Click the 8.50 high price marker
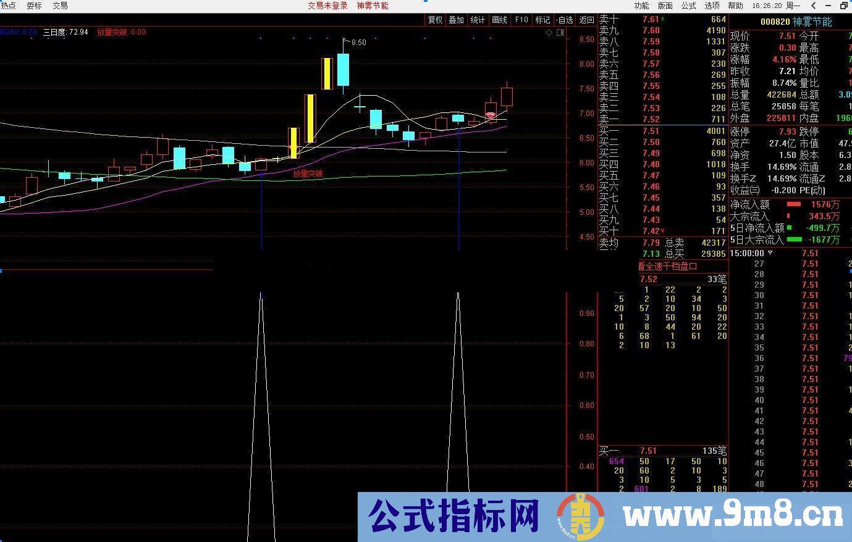 coord(358,43)
